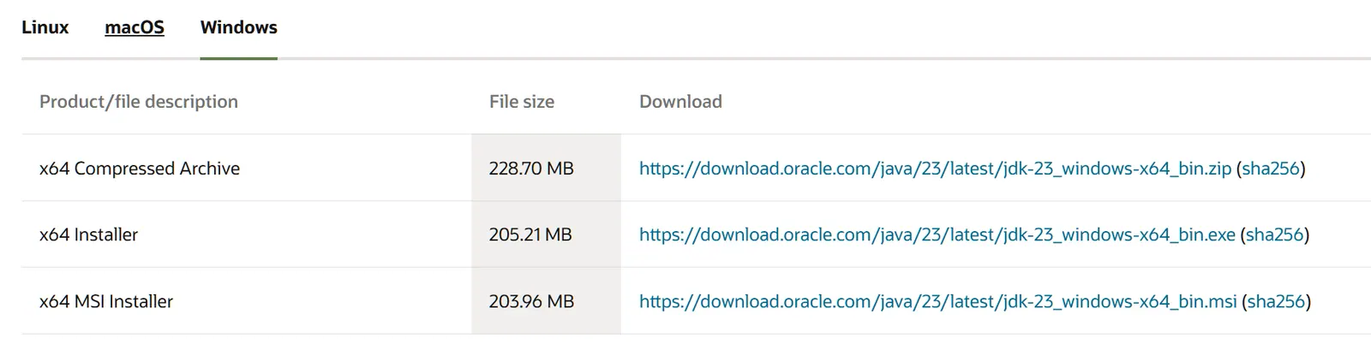Download the jdk-23 windows-x64 msi installer link

click(x=937, y=301)
